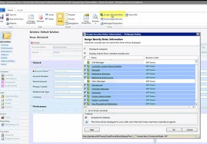Select the Body section button
This screenshot has height=144, width=207.
point(60,19)
